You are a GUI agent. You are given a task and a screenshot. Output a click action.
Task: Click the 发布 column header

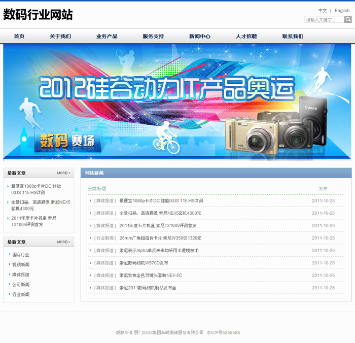click(323, 189)
